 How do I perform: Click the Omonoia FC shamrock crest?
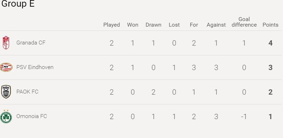[x=6, y=117]
